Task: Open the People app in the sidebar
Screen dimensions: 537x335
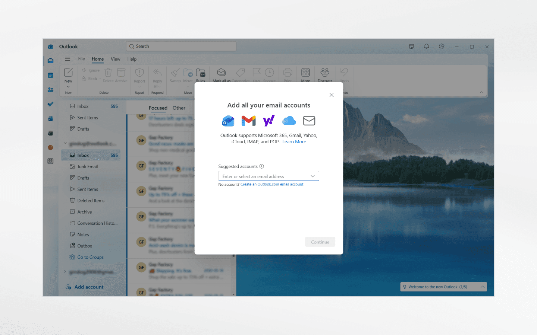Action: click(x=50, y=89)
